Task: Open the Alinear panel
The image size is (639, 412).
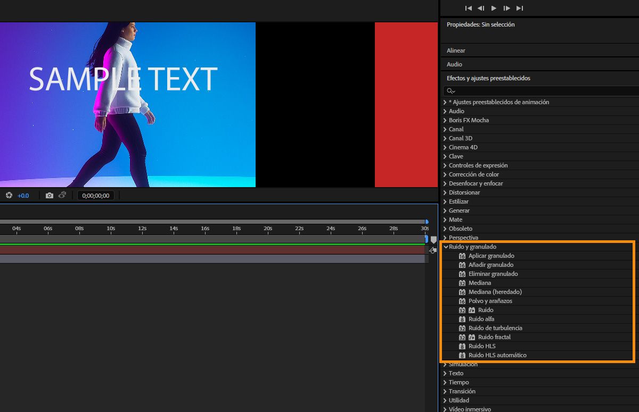Action: 456,51
